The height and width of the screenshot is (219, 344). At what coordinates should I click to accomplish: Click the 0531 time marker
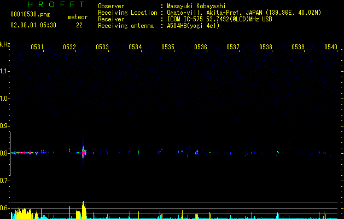pyautogui.click(x=37, y=47)
